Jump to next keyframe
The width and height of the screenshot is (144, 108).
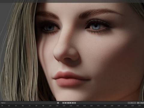pos(73,103)
